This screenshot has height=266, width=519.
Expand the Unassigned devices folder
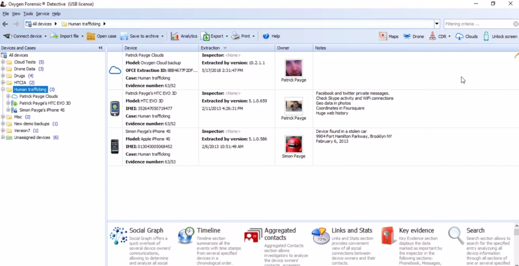coord(3,137)
